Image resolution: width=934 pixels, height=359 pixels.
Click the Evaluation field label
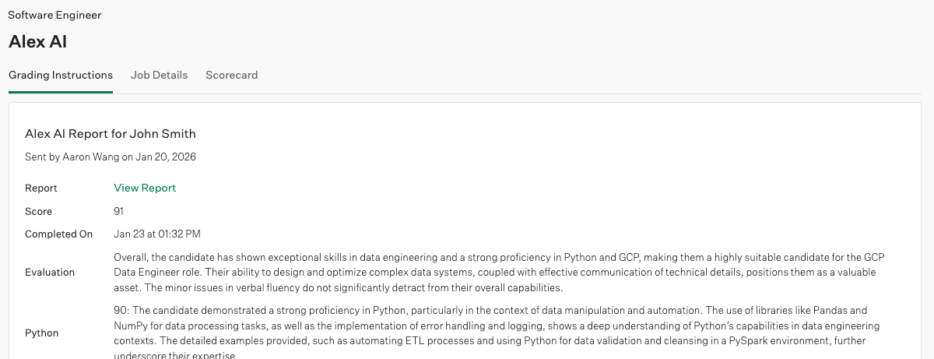50,273
